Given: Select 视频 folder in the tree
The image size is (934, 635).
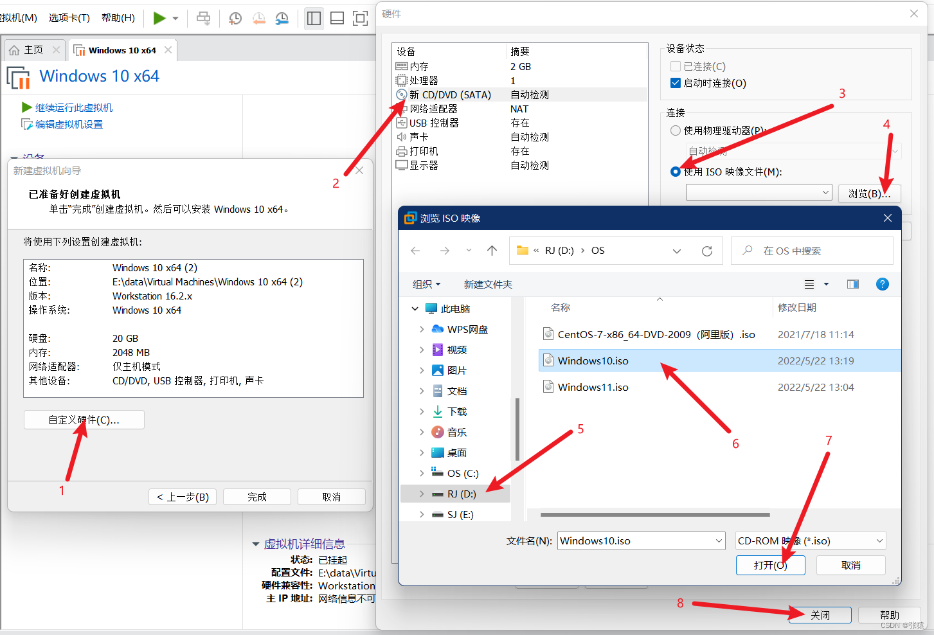Looking at the screenshot, I should (456, 350).
